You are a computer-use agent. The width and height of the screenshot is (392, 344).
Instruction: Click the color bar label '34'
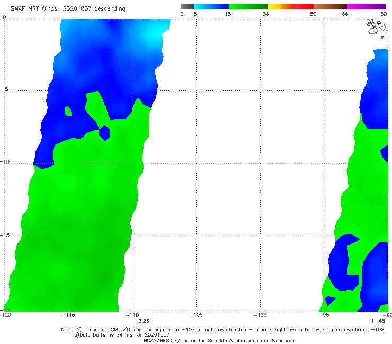pyautogui.click(x=265, y=14)
